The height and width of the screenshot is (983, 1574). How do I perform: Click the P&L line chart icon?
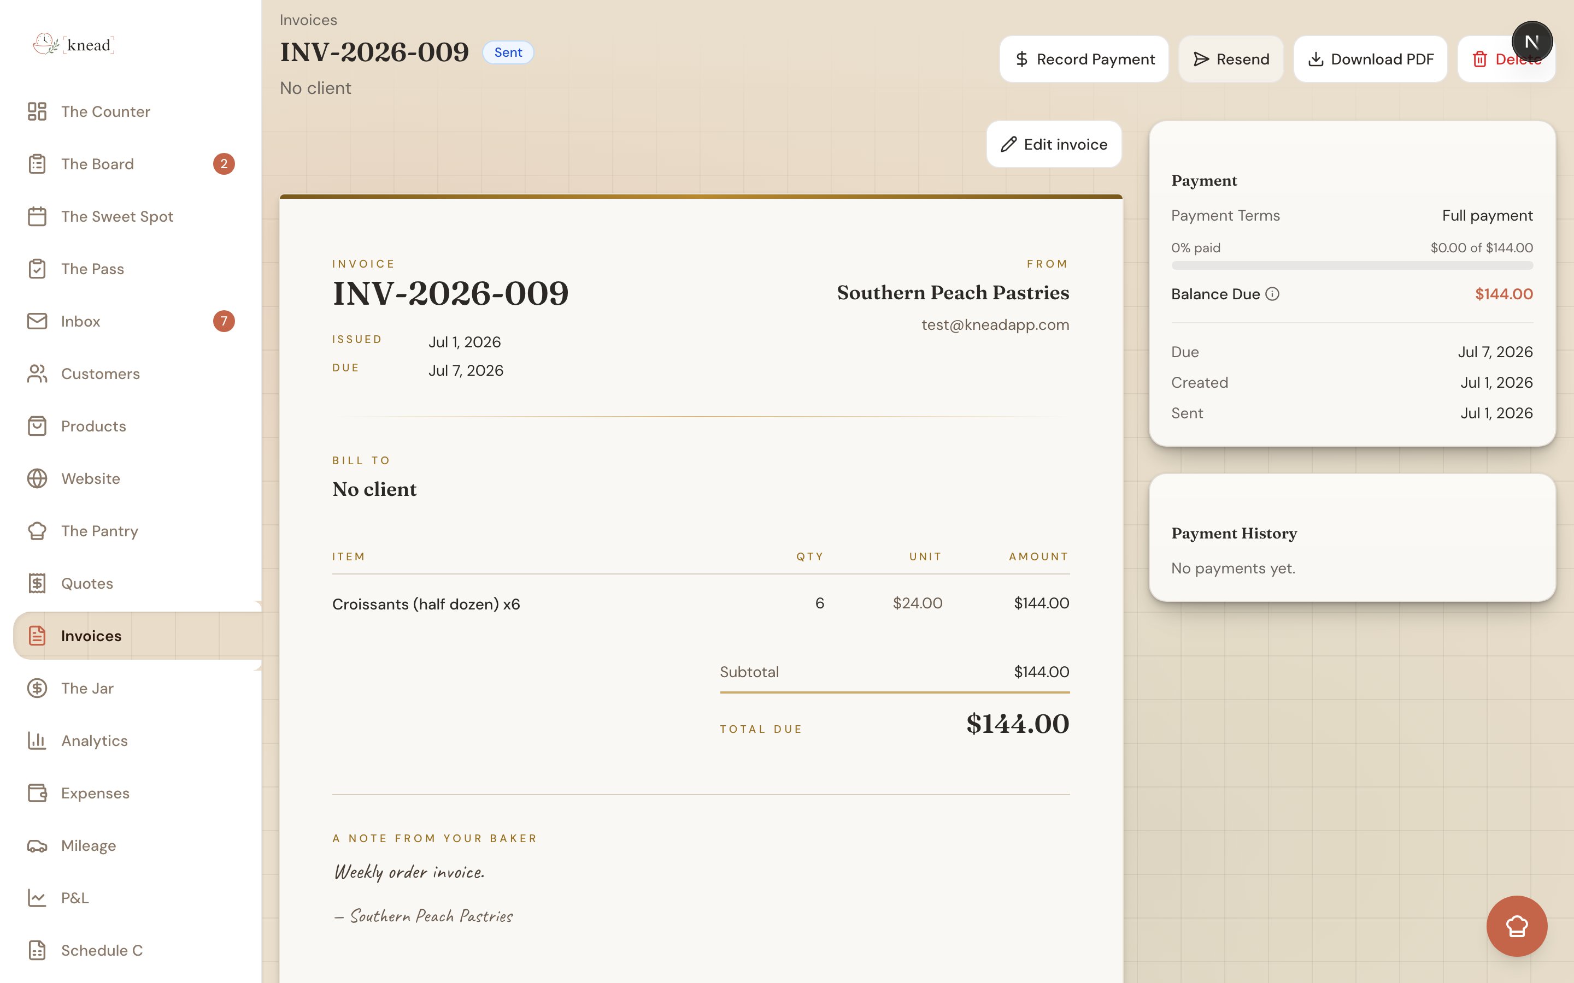click(x=37, y=898)
